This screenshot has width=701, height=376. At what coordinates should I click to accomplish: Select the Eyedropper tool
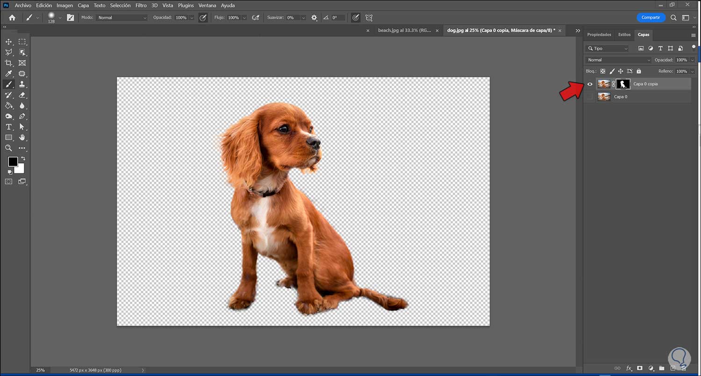[x=8, y=74]
